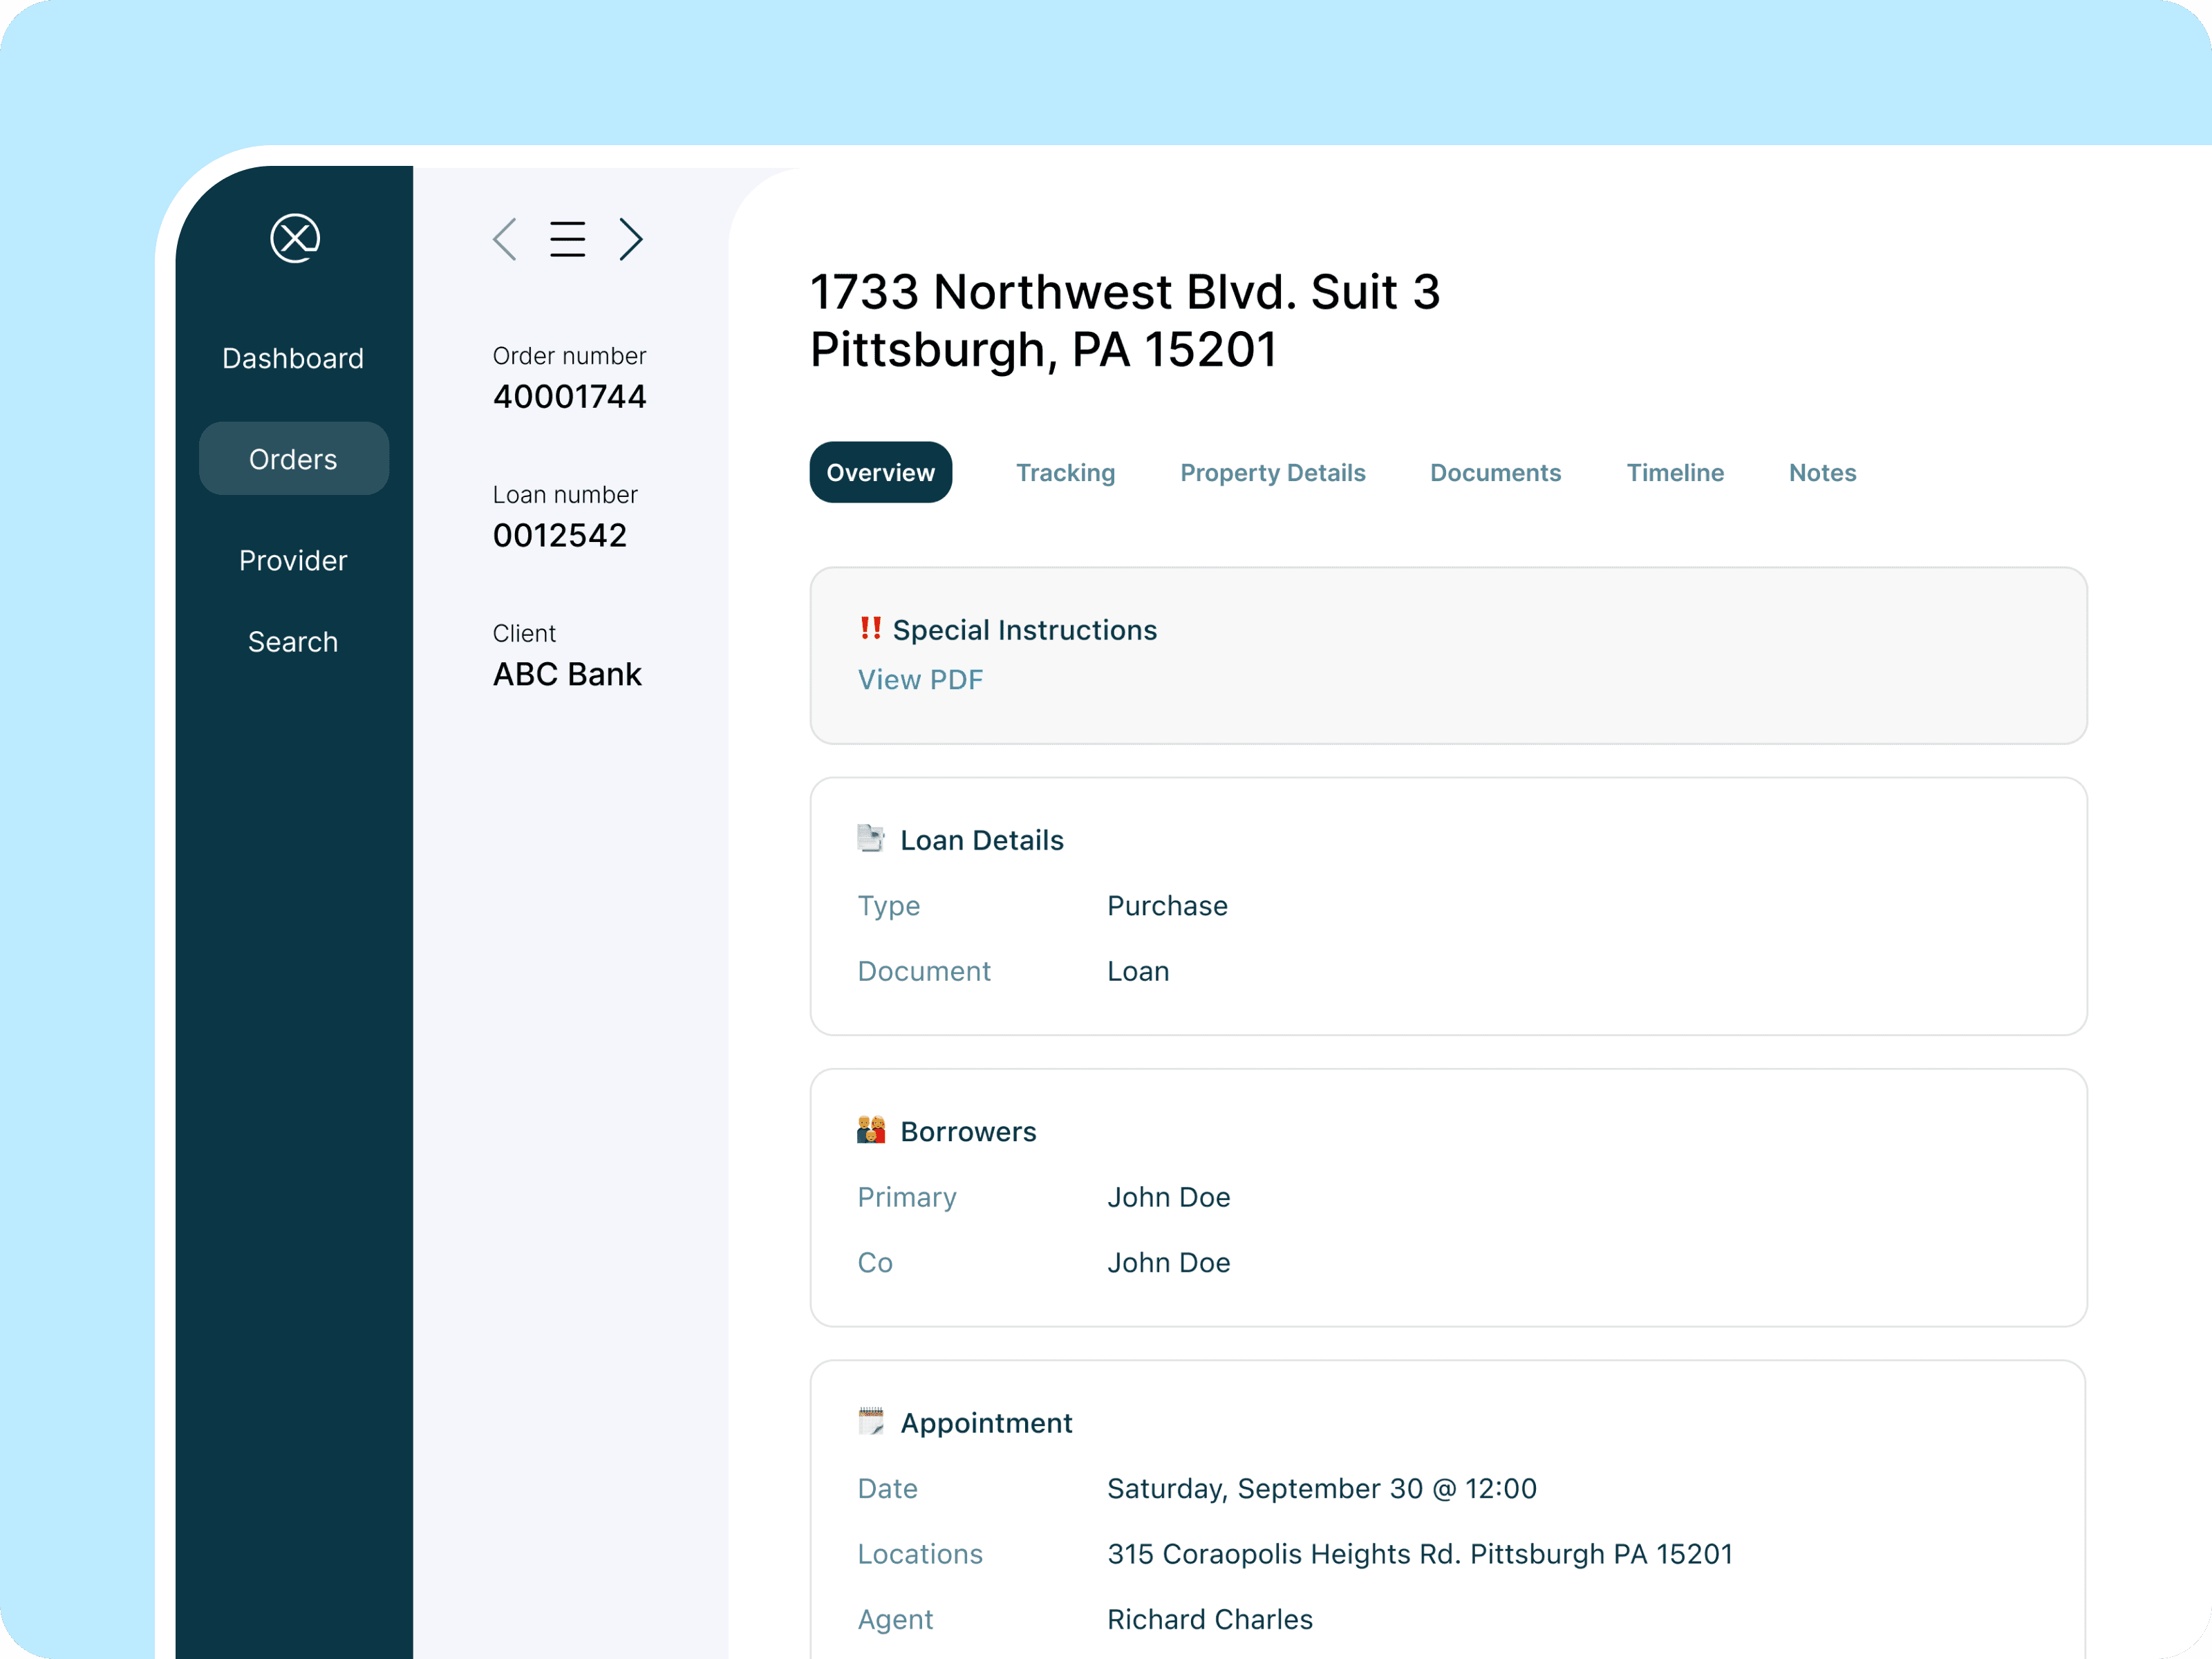Screen dimensions: 2212x1659
Task: Open Search from the sidebar
Action: click(x=293, y=641)
